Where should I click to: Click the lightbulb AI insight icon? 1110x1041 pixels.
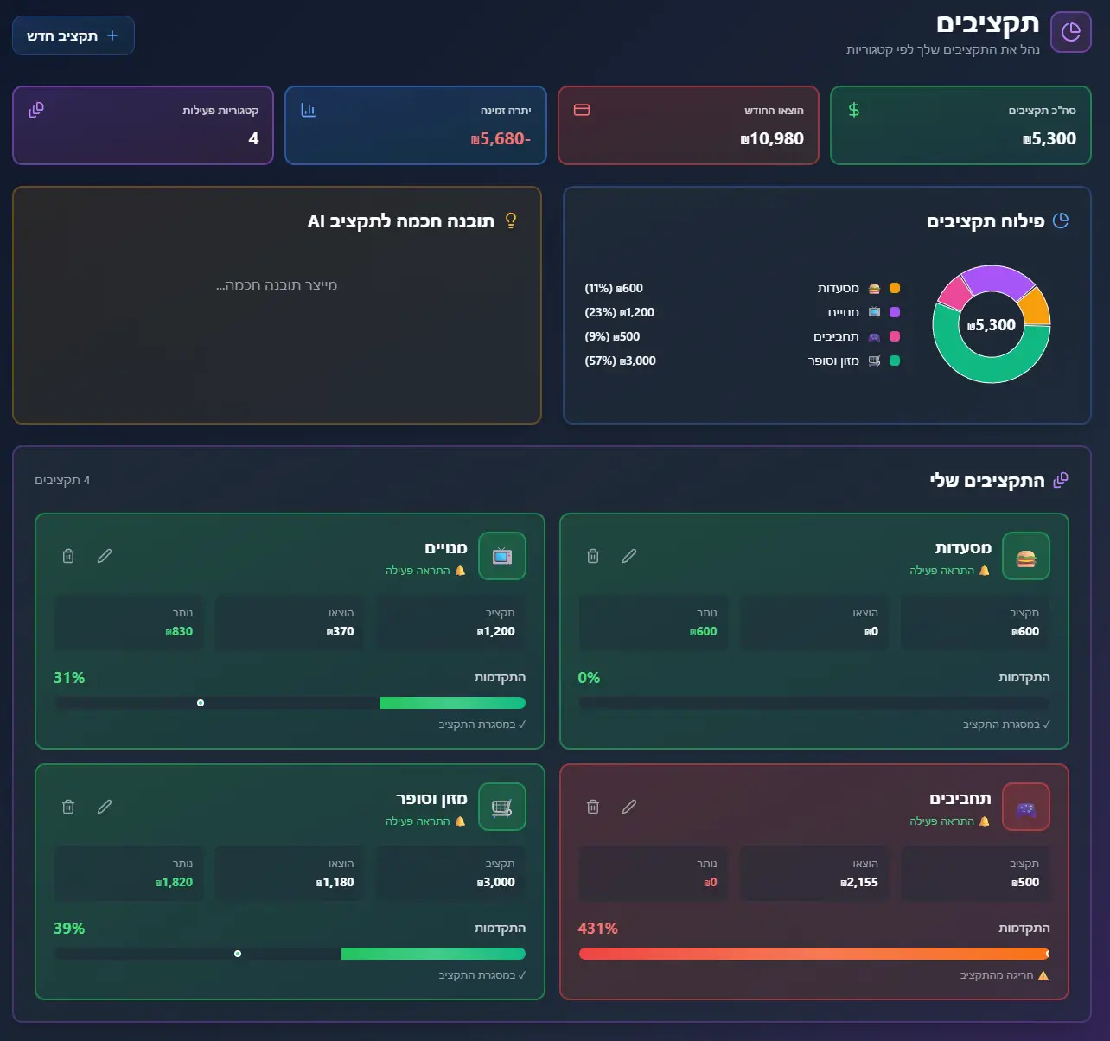tap(511, 220)
